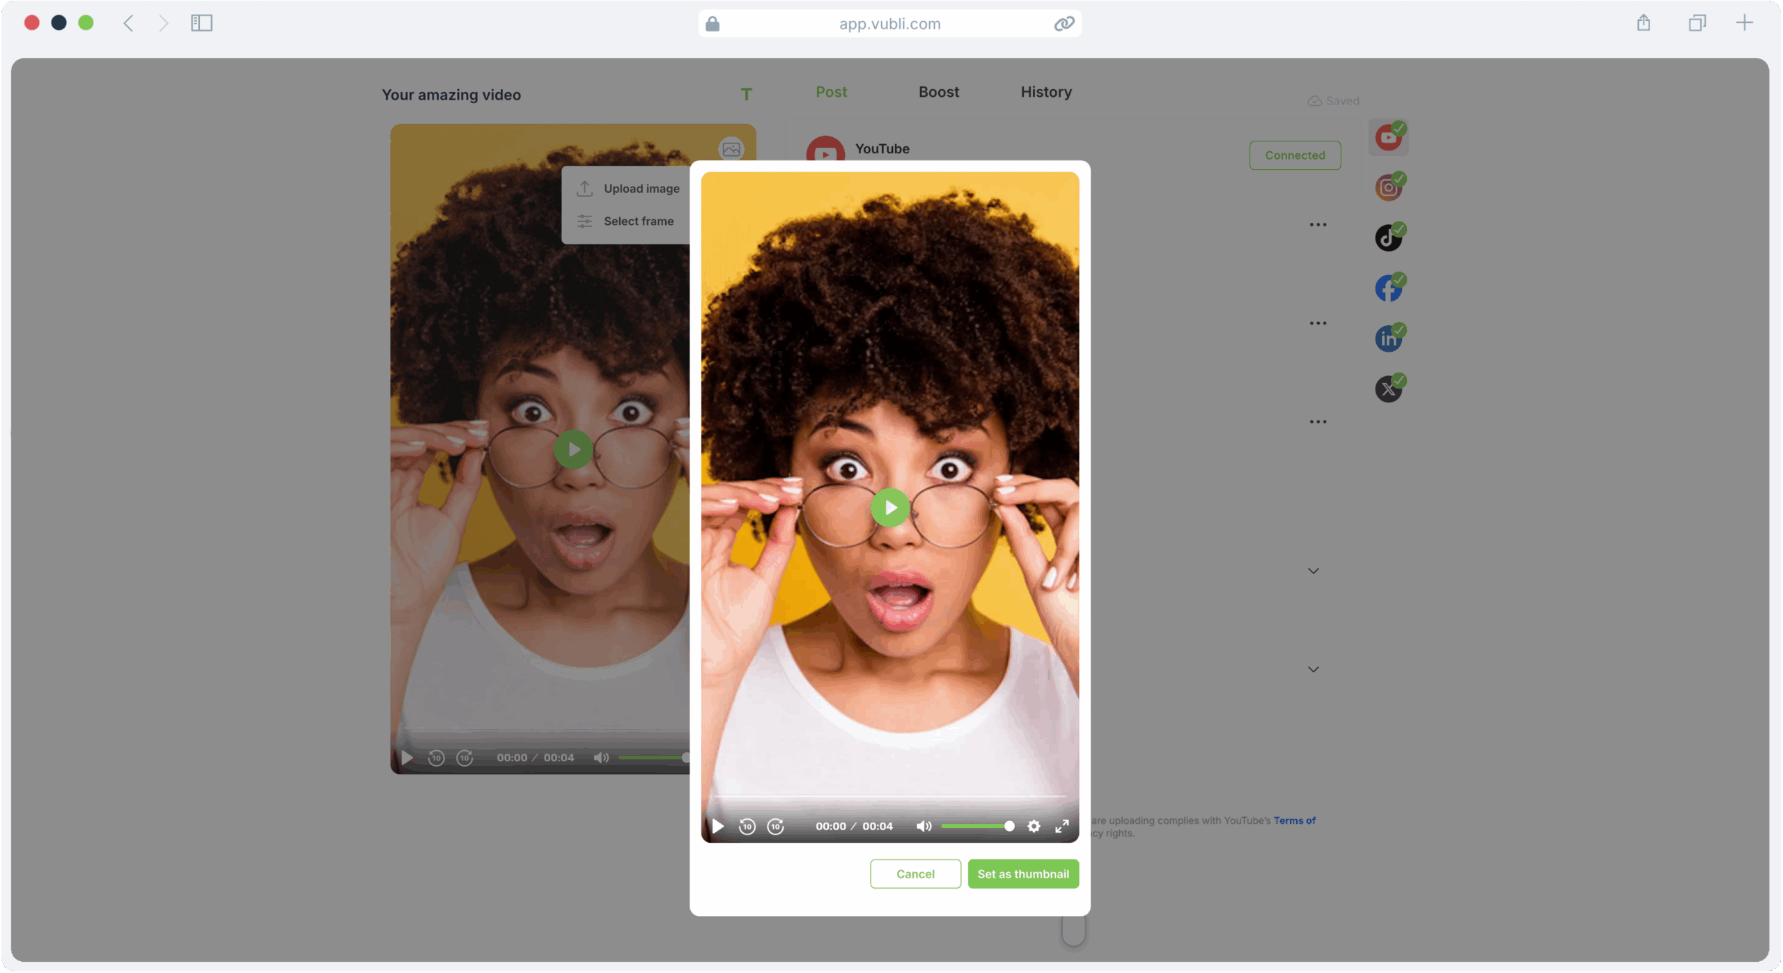This screenshot has height=973, width=1783.
Task: Rewind 10 seconds in modal player
Action: click(747, 826)
